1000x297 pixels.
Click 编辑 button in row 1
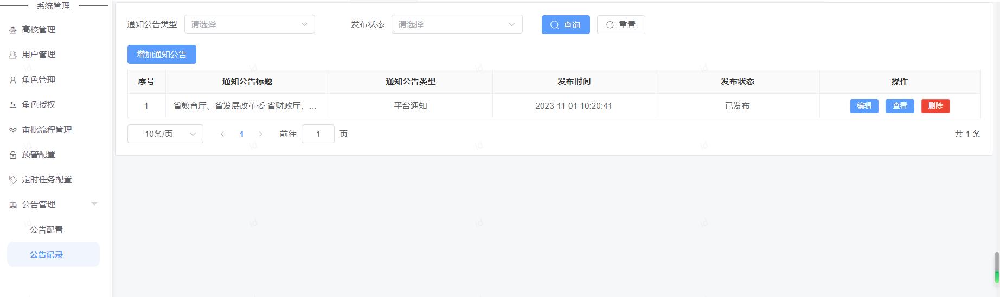pos(864,106)
